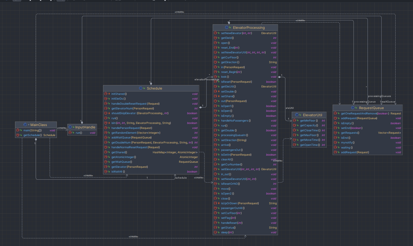Select the run() method in InputHandle
The height and width of the screenshot is (246, 413).
click(82, 133)
